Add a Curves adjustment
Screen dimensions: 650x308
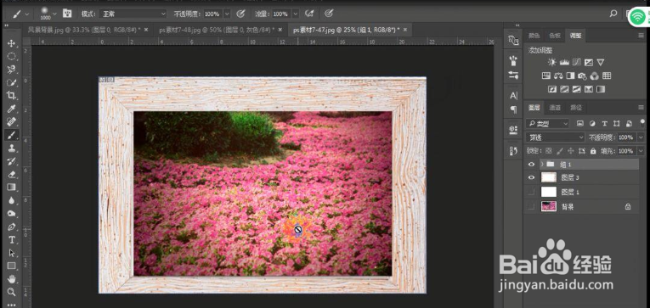pos(576,63)
